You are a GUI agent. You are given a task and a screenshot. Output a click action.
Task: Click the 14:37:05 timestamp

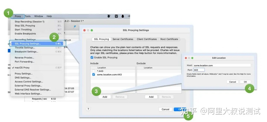click(x=69, y=88)
